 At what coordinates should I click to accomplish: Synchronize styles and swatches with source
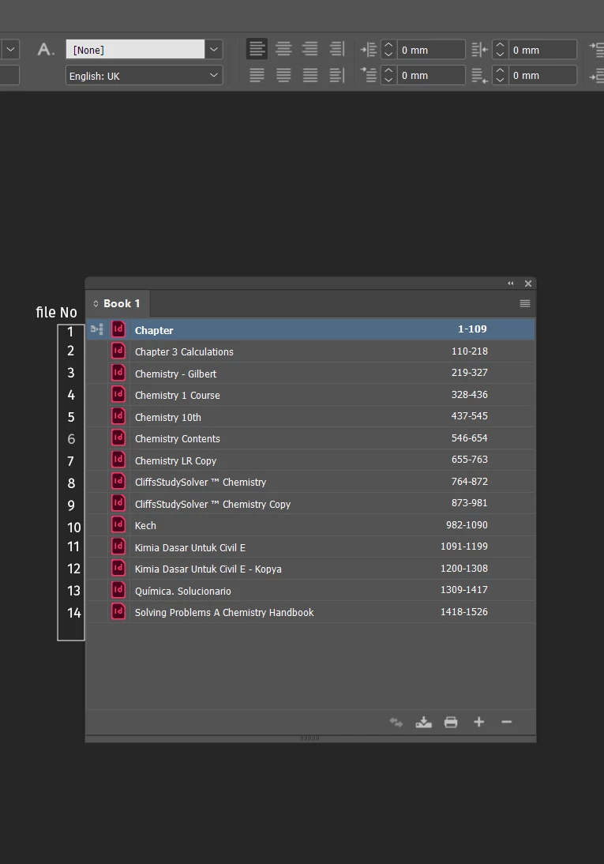pos(396,723)
